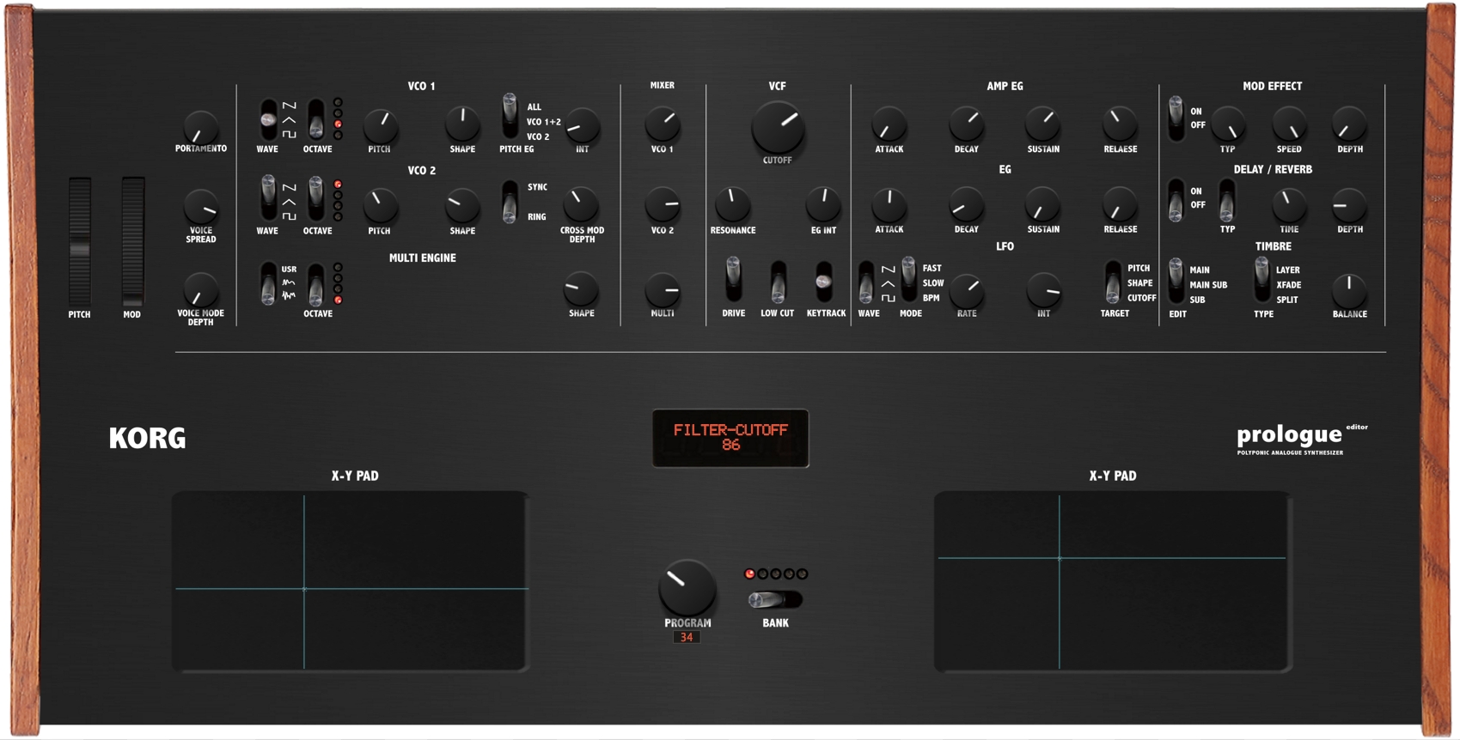
Task: Toggle the Multi Engine type switch
Action: (268, 284)
